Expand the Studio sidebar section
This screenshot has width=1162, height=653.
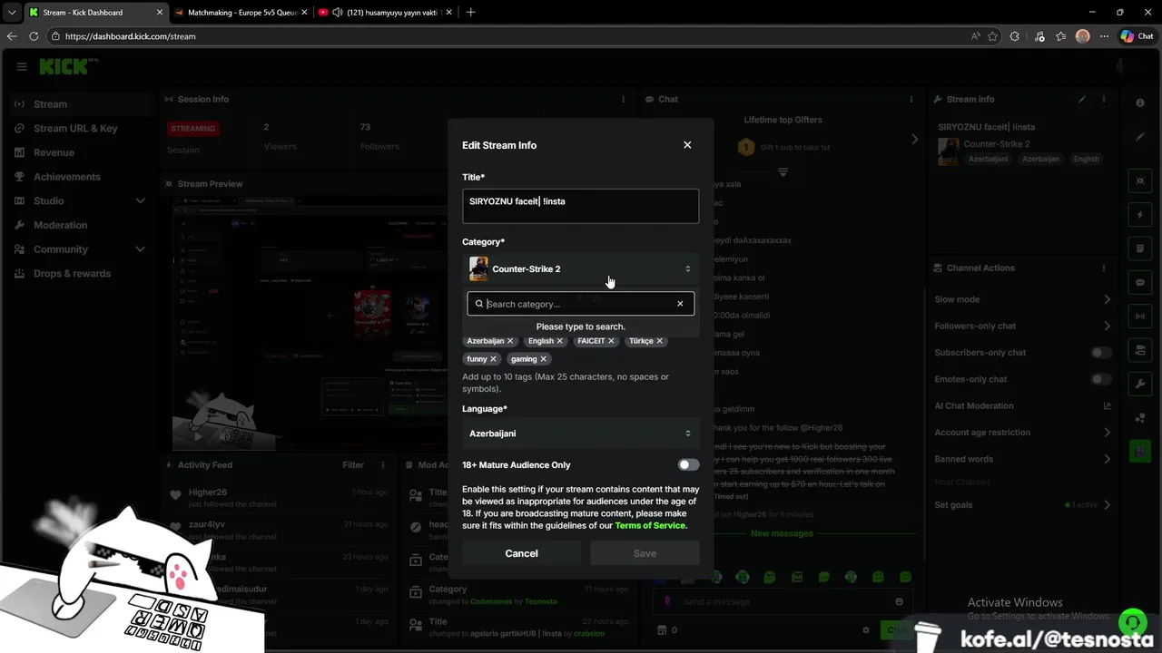tap(140, 200)
